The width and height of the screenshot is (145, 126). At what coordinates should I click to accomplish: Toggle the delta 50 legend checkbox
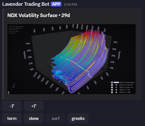(112, 92)
